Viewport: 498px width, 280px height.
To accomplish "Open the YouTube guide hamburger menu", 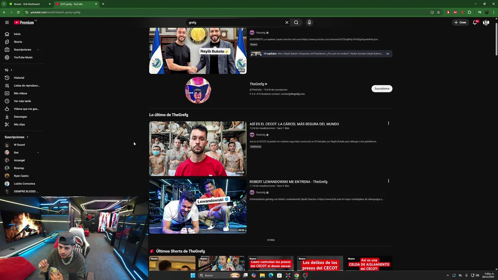I will (7, 23).
